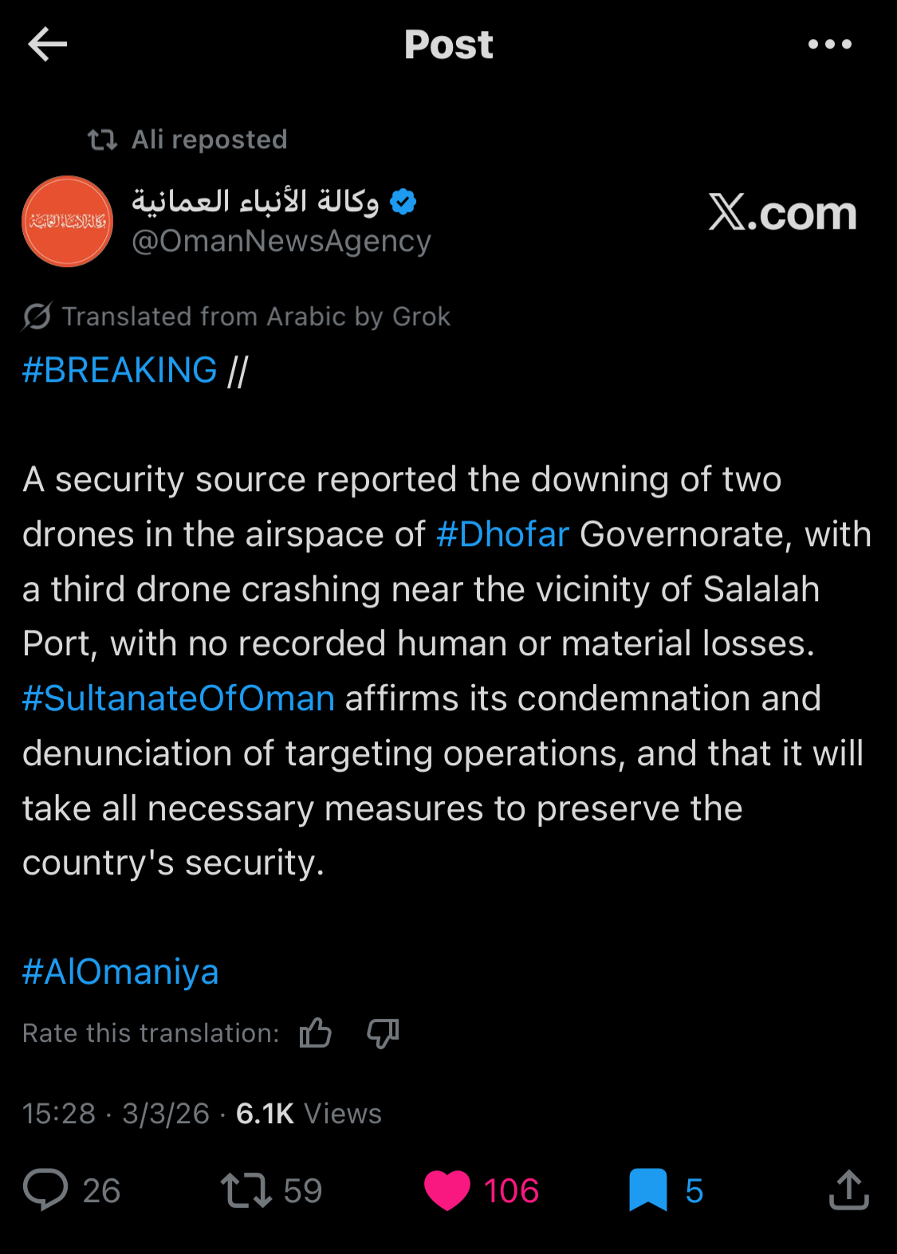The width and height of the screenshot is (897, 1254).
Task: Tap the Grok logo icon
Action: (37, 316)
